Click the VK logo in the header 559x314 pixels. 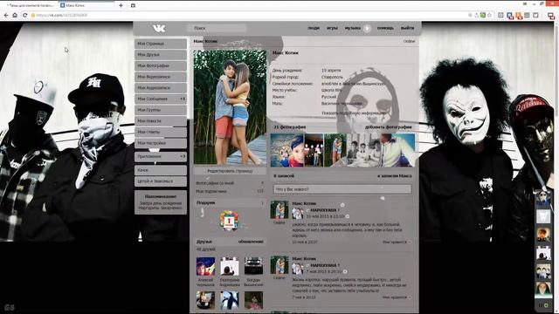pos(159,28)
